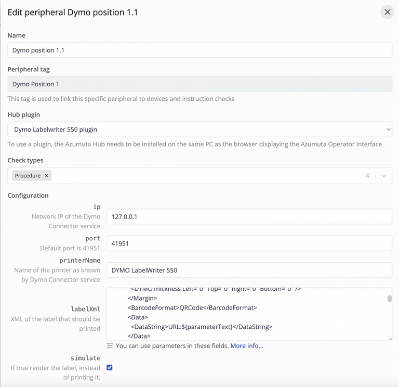This screenshot has width=399, height=387.
Task: Click the labelXml setting label
Action: pyautogui.click(x=86, y=309)
